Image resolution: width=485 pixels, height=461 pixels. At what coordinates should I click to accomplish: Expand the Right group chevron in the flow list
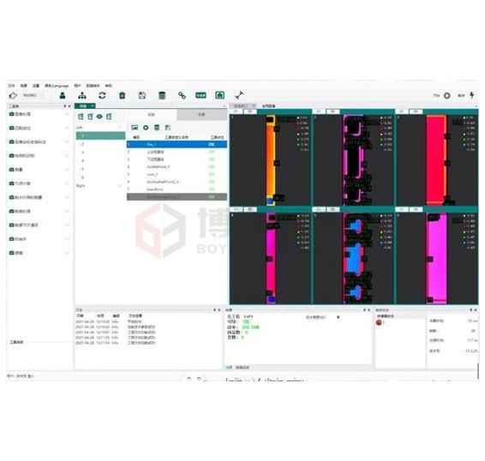tap(120, 186)
